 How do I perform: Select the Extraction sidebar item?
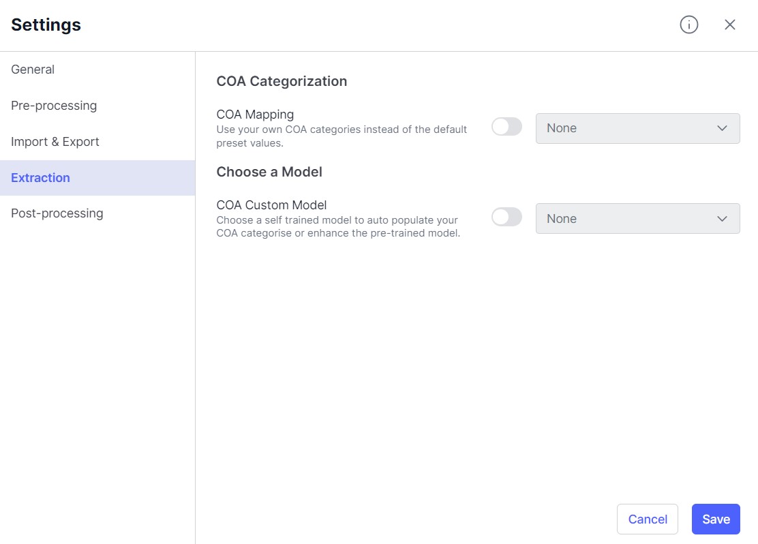[x=40, y=178]
